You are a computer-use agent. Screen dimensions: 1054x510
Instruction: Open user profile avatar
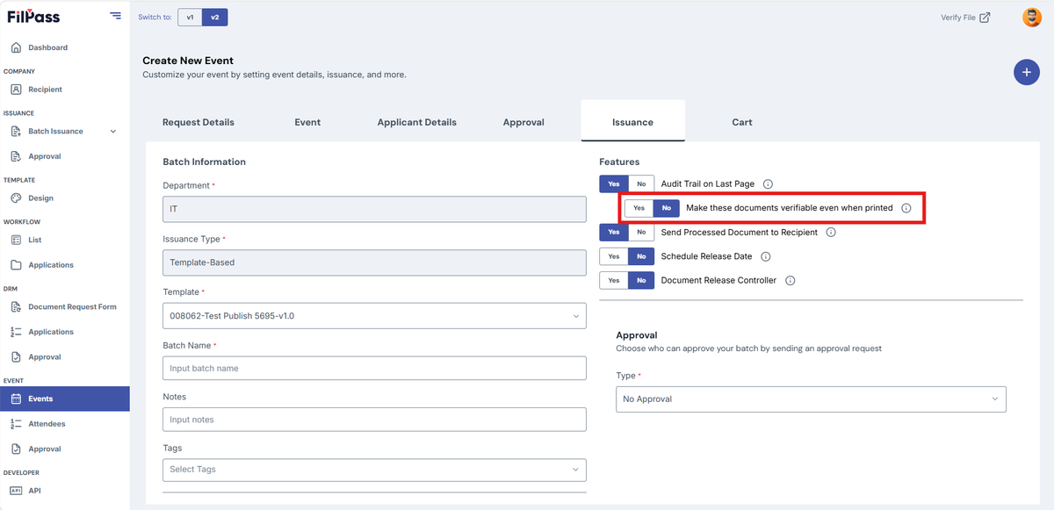pos(1032,18)
